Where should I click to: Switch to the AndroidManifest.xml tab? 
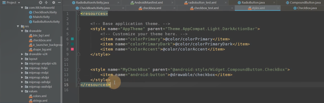coord(147,3)
